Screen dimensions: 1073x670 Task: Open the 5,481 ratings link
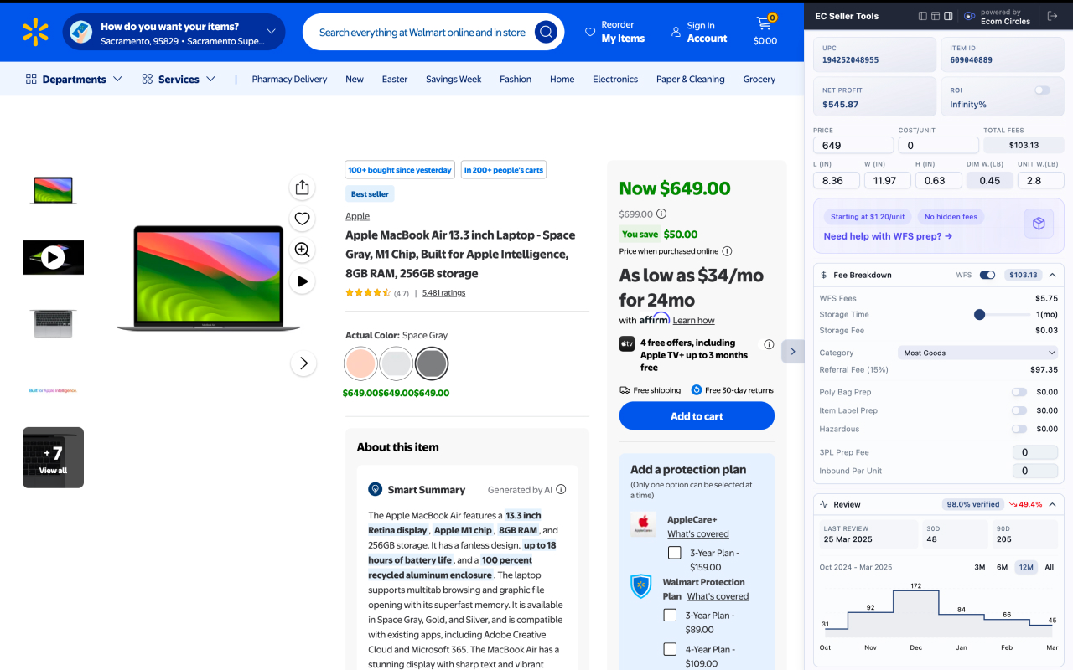(443, 292)
